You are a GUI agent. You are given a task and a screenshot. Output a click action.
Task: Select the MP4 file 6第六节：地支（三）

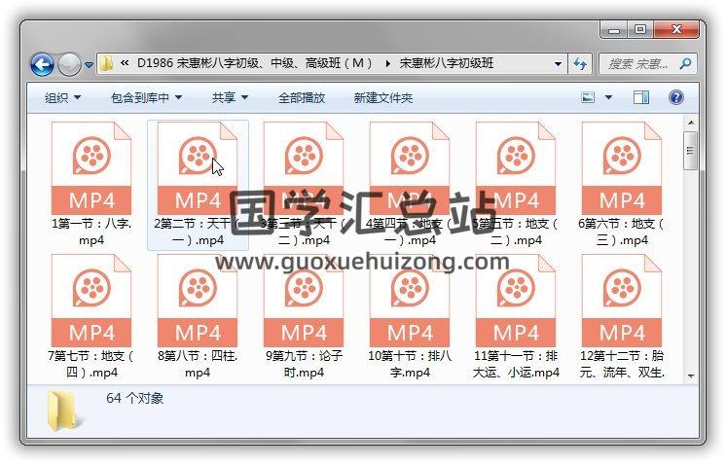click(622, 184)
